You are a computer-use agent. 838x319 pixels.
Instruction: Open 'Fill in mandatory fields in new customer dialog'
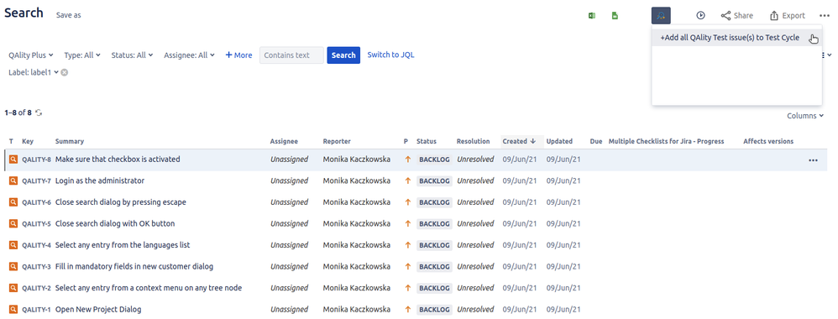pos(134,266)
